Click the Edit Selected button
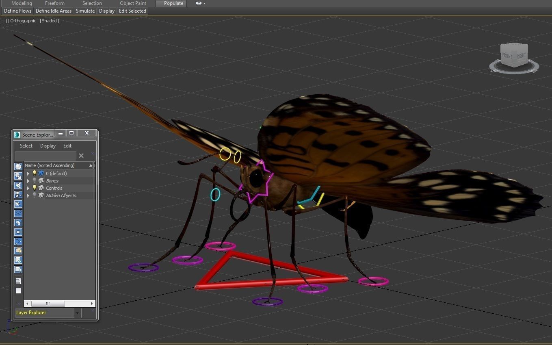The height and width of the screenshot is (345, 552). pos(132,11)
